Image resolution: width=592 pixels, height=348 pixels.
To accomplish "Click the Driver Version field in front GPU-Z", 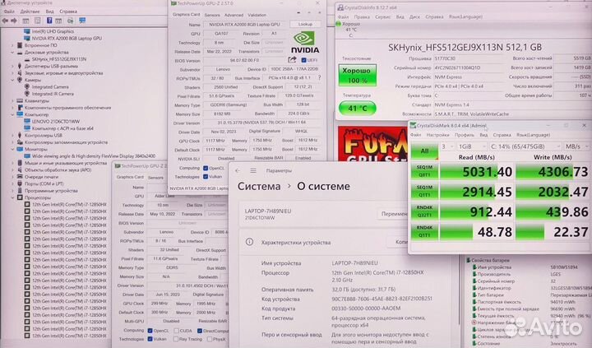I will [x=261, y=123].
